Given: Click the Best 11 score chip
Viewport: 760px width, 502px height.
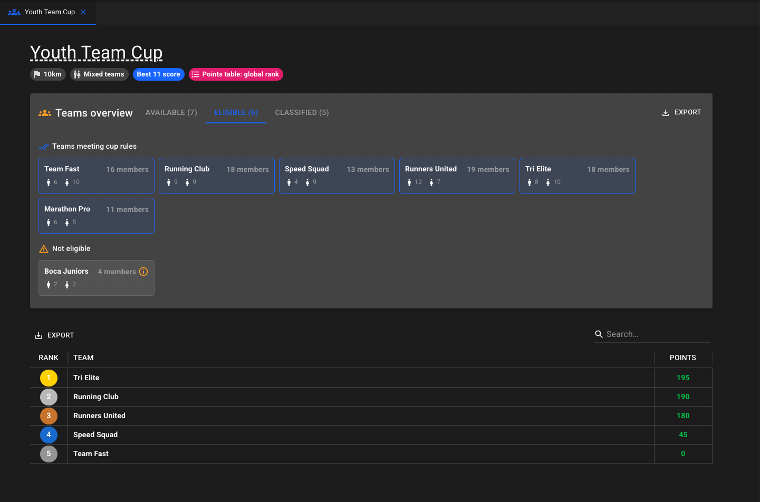Looking at the screenshot, I should coord(158,74).
